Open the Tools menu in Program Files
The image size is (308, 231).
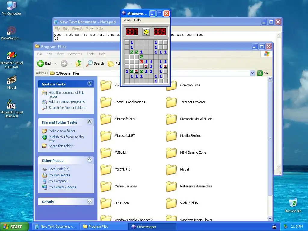click(x=90, y=54)
